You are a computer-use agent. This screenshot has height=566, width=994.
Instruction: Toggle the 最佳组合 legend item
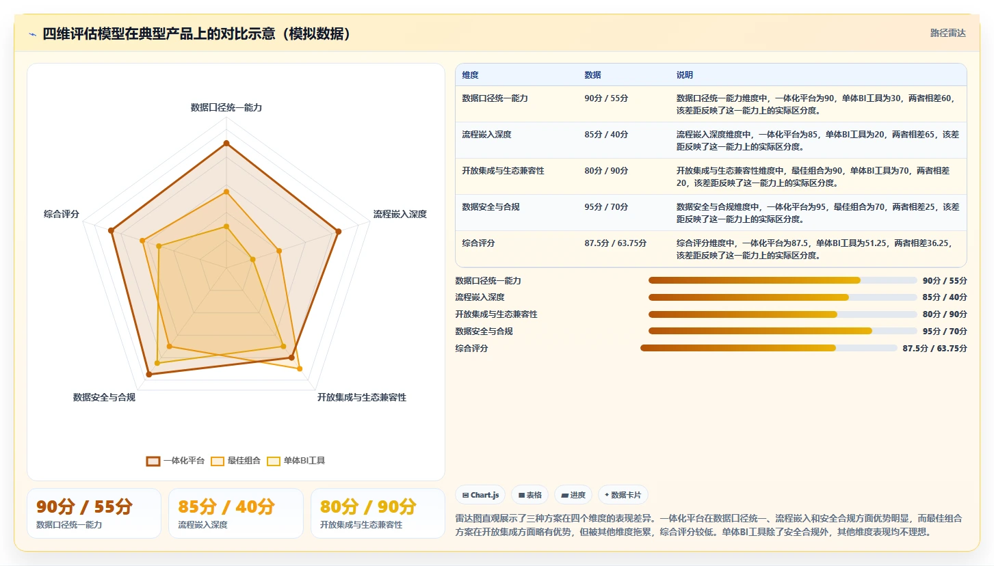[x=235, y=461]
